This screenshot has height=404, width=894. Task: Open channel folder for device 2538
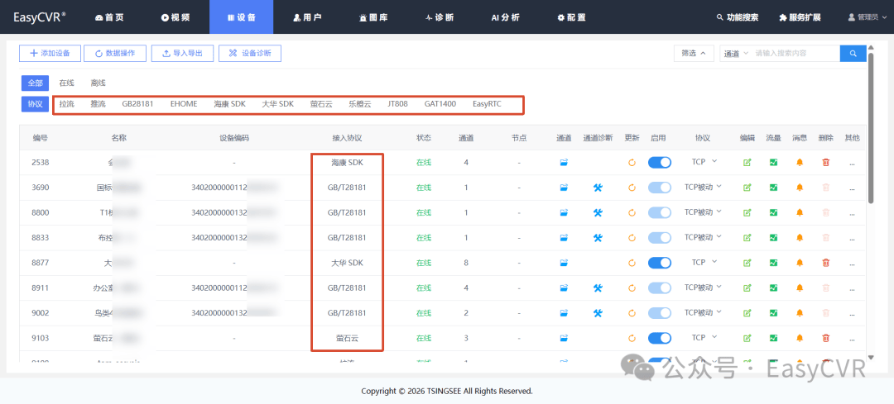coord(564,162)
